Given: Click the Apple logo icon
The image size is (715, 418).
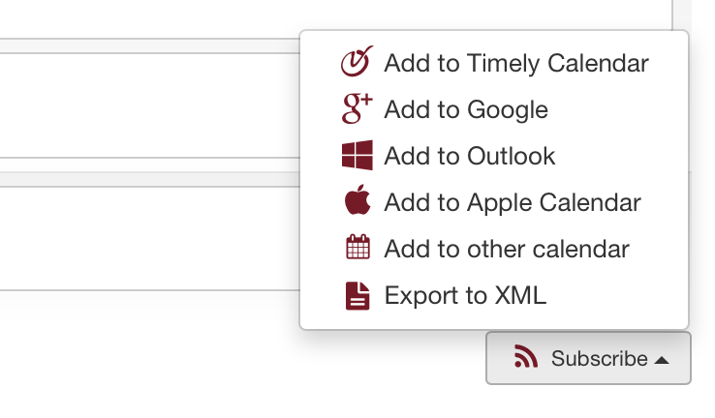Looking at the screenshot, I should pyautogui.click(x=357, y=199).
